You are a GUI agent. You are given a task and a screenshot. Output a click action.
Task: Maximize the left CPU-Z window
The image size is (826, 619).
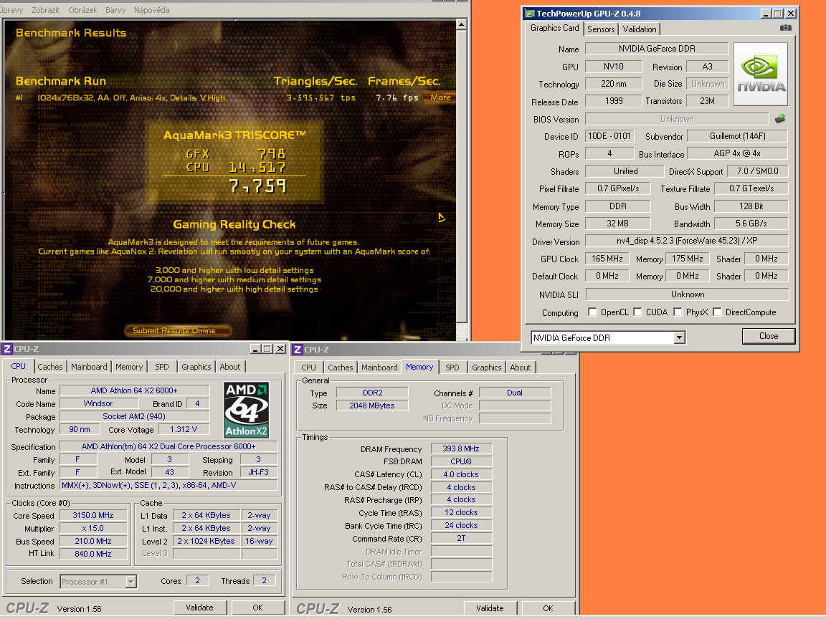pyautogui.click(x=267, y=348)
